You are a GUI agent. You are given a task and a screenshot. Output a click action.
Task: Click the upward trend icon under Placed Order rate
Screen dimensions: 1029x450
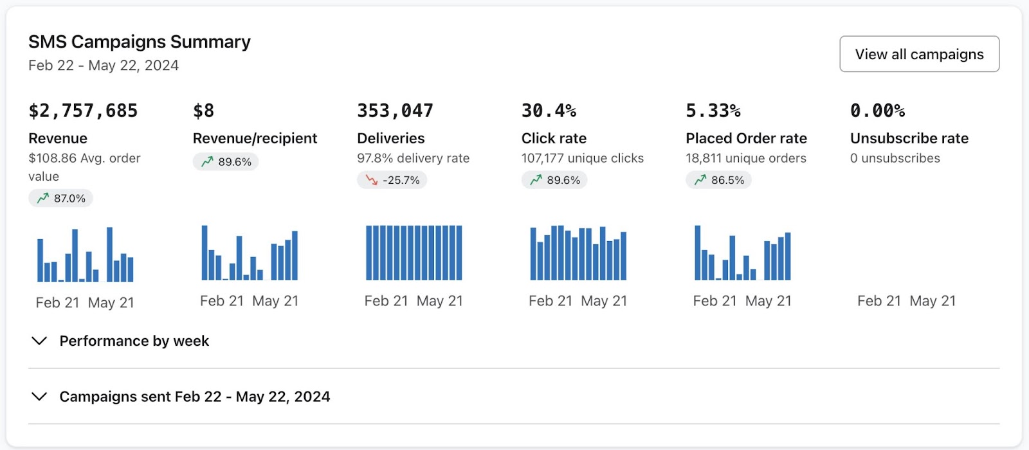tap(700, 180)
